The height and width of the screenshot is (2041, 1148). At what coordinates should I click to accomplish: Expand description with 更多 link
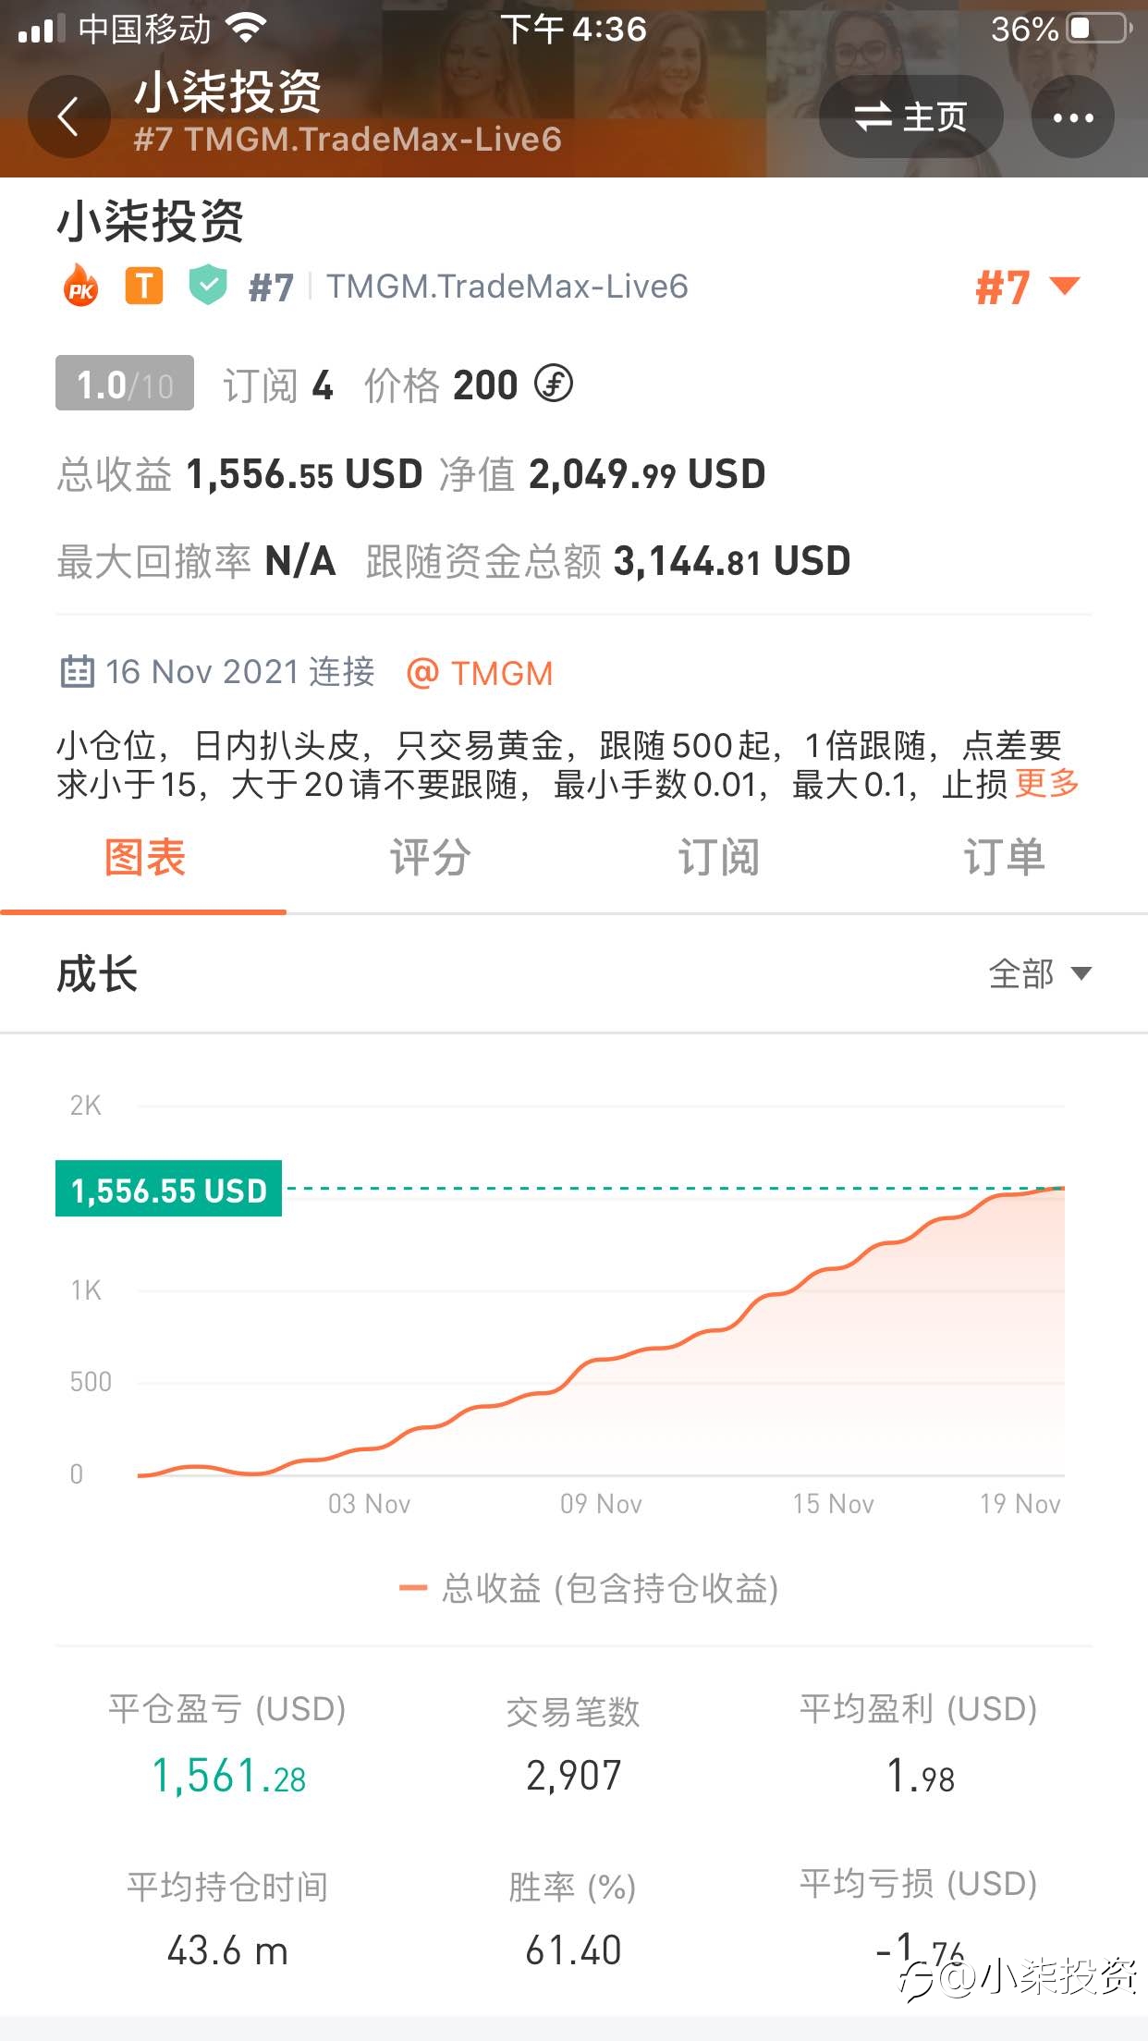[x=1047, y=784]
